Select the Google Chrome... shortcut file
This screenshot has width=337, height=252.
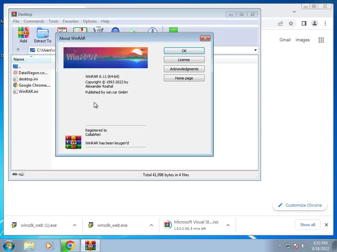32,85
